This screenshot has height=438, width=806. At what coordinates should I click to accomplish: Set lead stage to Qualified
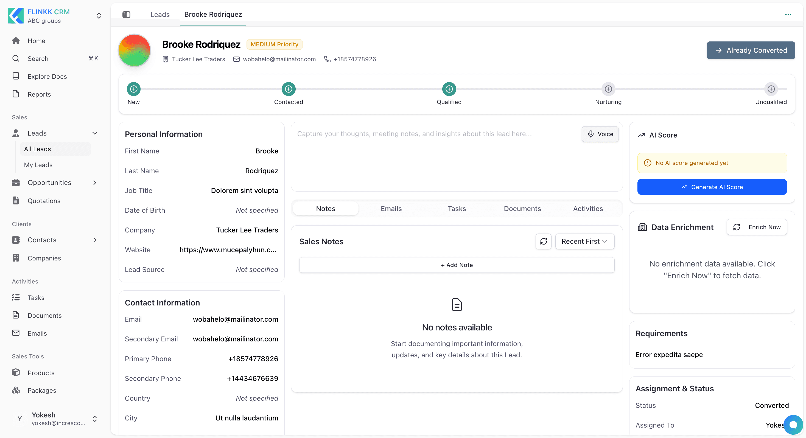pos(449,89)
